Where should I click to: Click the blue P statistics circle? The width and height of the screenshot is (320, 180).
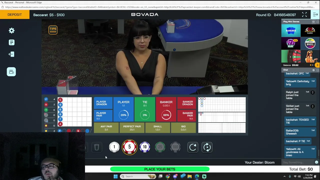point(46,99)
